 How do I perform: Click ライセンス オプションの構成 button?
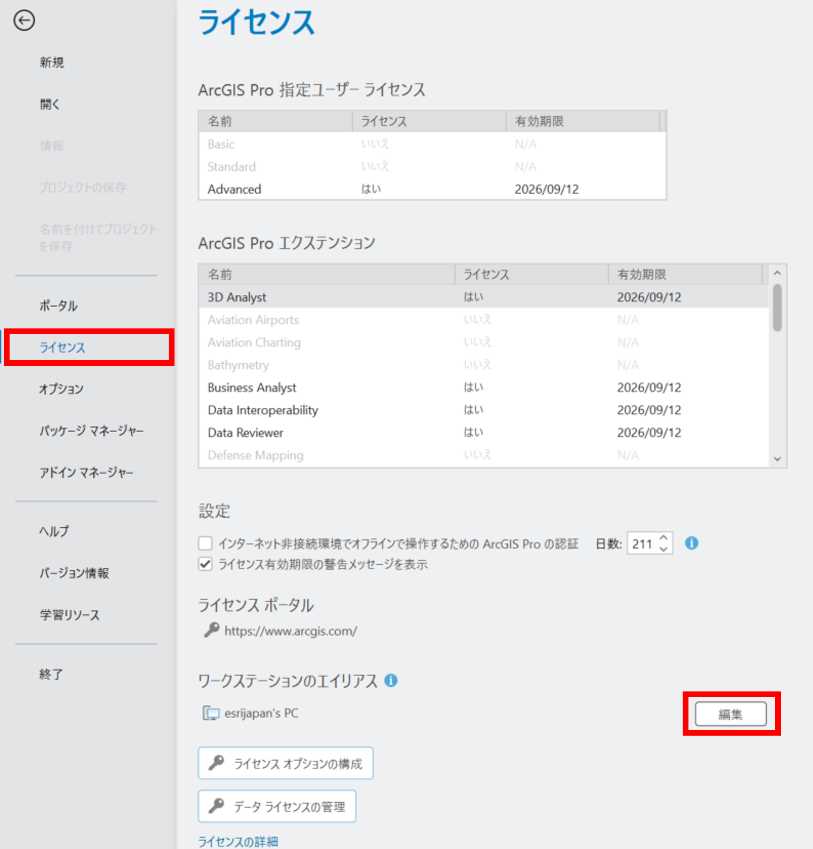[x=285, y=763]
